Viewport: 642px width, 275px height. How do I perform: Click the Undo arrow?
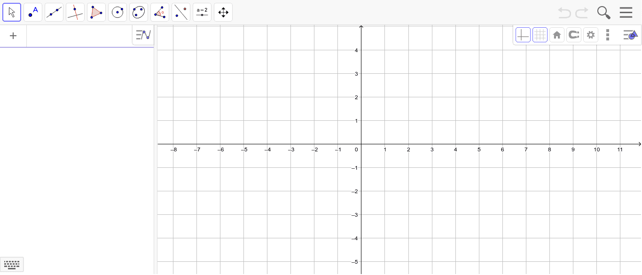click(564, 13)
